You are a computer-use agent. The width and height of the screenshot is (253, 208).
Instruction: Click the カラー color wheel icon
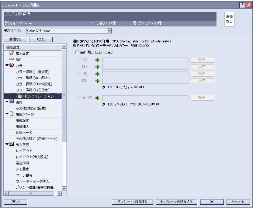click(11, 66)
